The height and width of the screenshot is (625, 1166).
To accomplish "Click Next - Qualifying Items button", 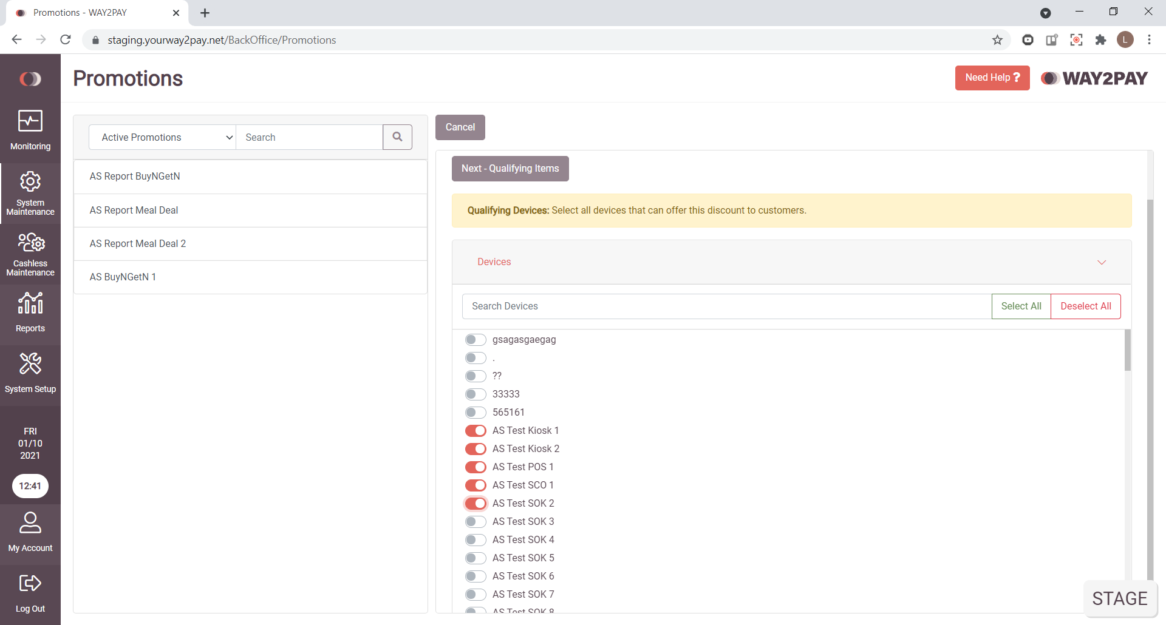I will pyautogui.click(x=510, y=169).
